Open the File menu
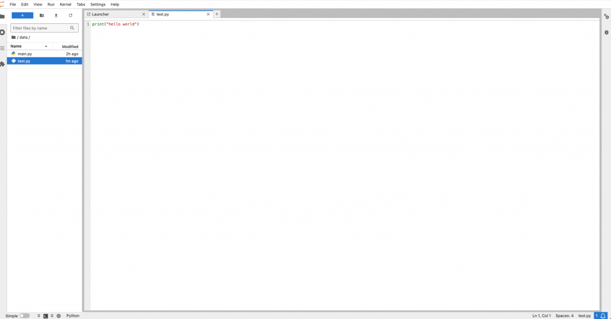This screenshot has width=611, height=319. [13, 4]
